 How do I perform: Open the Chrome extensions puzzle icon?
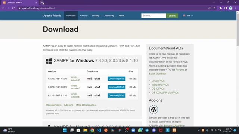pyautogui.click(x=221, y=8)
